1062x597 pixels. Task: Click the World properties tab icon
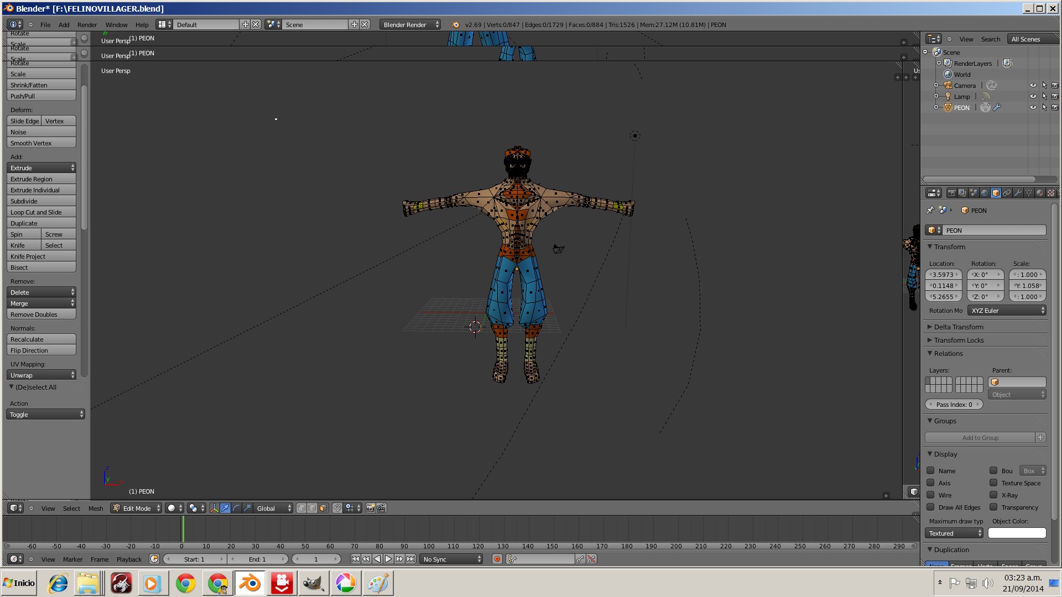[985, 193]
